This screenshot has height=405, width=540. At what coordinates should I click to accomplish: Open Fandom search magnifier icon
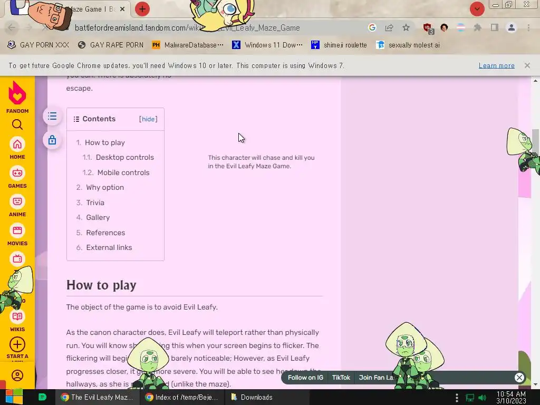[17, 124]
